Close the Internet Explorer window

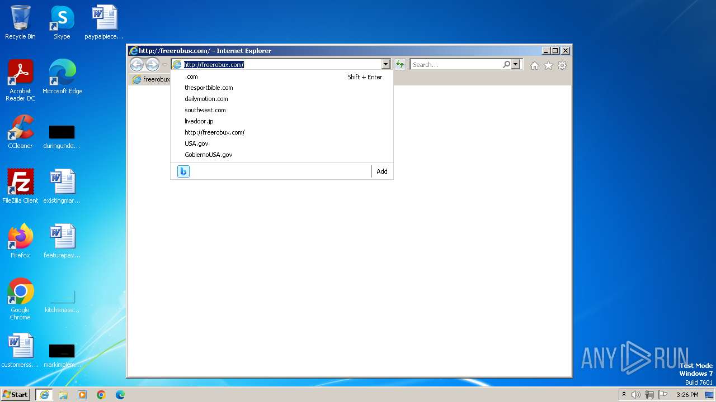(x=566, y=51)
